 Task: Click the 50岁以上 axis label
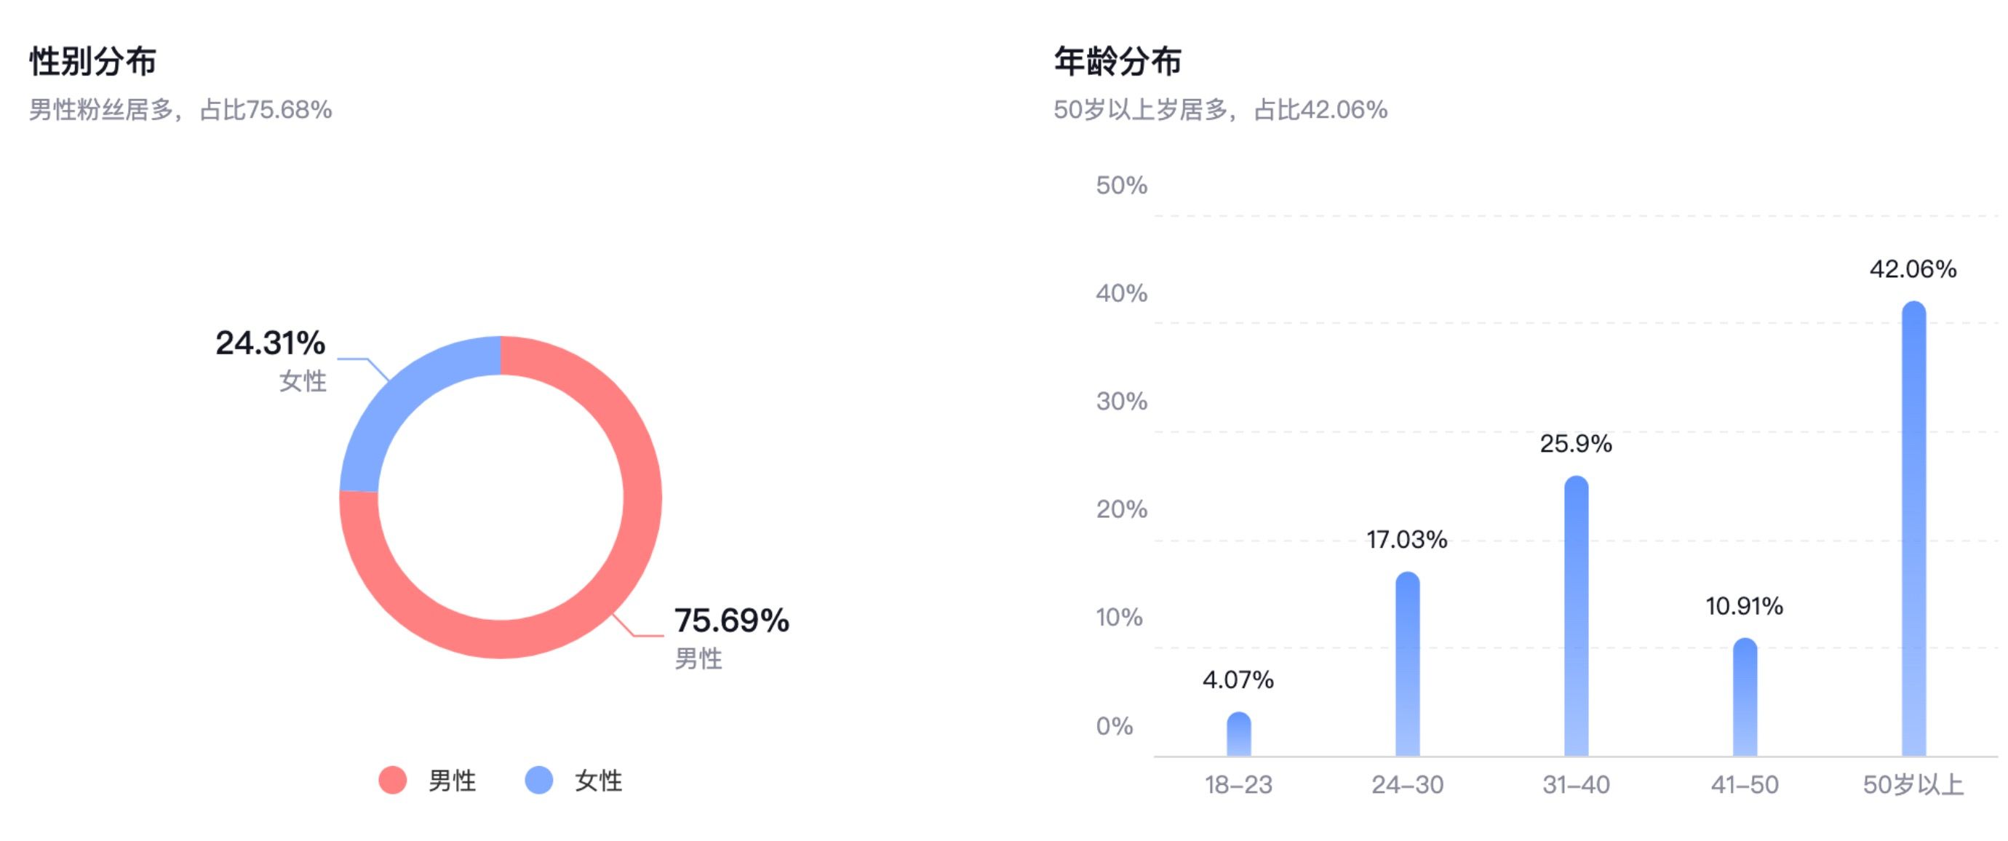pos(1913,785)
